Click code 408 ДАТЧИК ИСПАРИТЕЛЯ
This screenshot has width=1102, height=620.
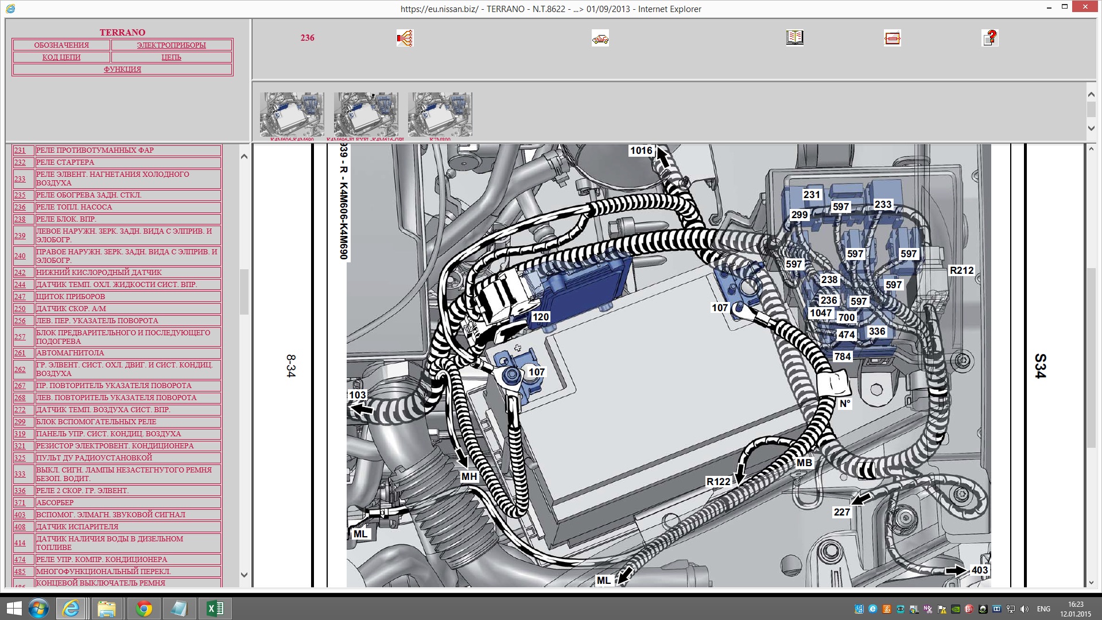pos(20,527)
